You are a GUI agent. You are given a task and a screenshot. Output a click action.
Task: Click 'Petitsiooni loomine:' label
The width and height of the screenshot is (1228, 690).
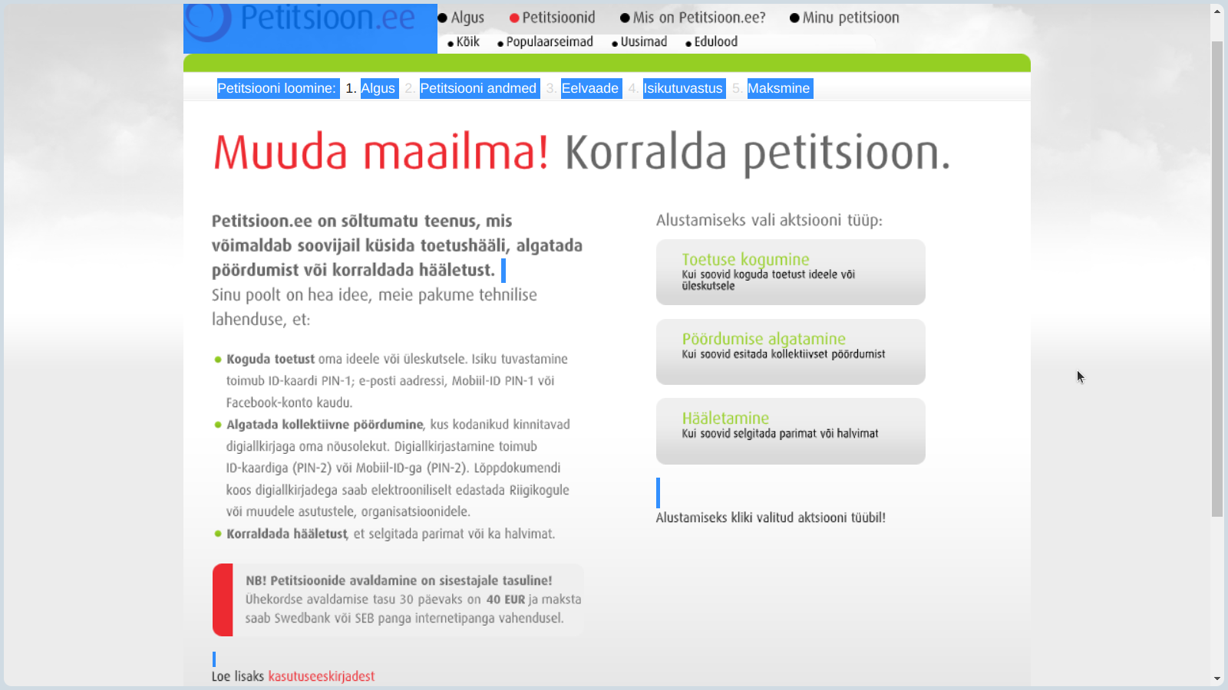277,88
